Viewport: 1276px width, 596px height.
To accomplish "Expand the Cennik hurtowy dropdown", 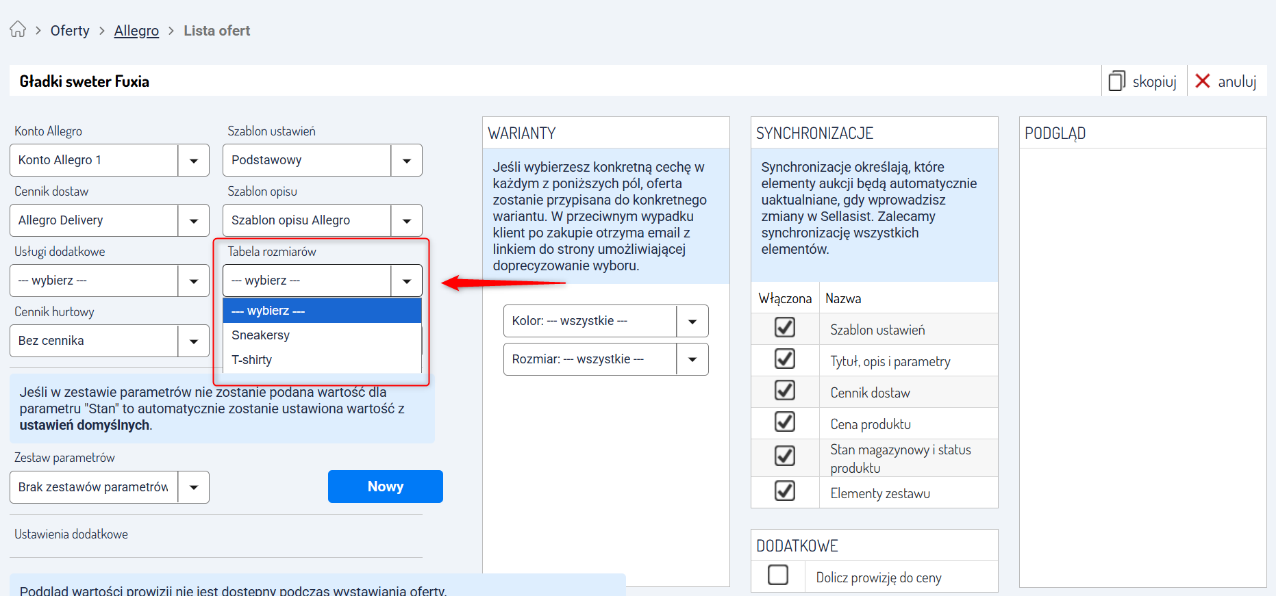I will (194, 341).
